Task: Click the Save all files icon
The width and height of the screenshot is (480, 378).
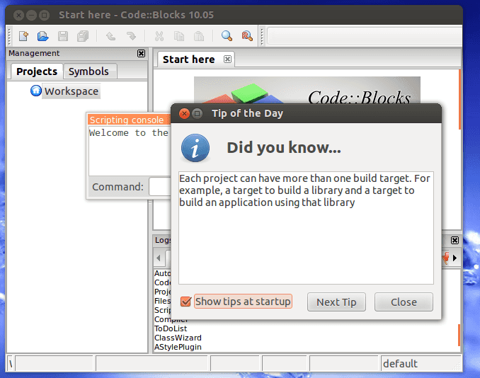Action: tap(83, 36)
